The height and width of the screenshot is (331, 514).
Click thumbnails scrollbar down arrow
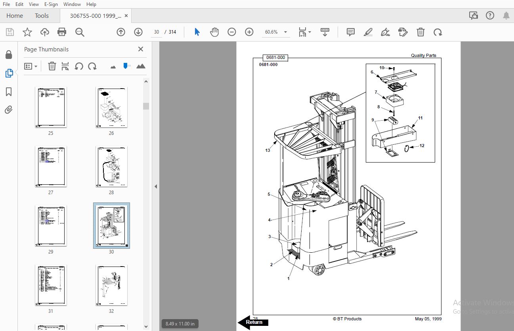(x=146, y=327)
